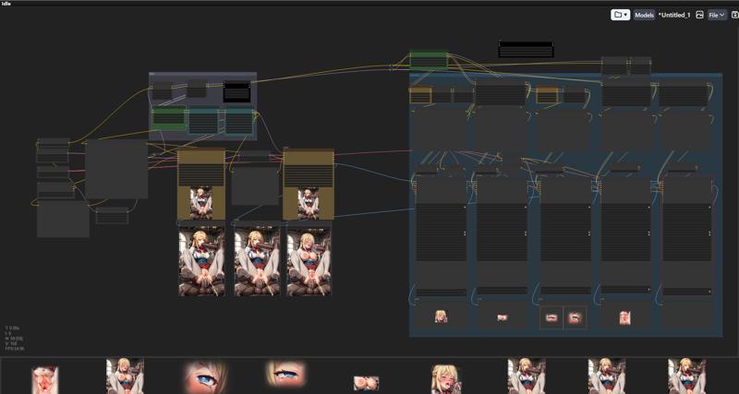Select the black node above the blue group
The height and width of the screenshot is (394, 739).
(x=526, y=50)
